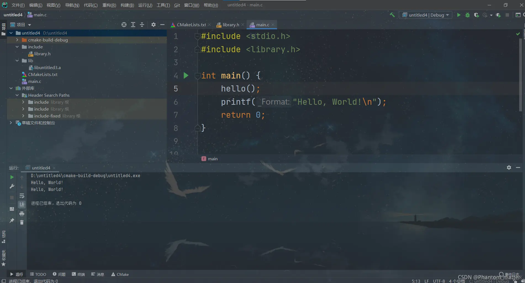Image resolution: width=525 pixels, height=283 pixels.
Task: Toggle scroll to end in the run console
Action: (x=22, y=205)
